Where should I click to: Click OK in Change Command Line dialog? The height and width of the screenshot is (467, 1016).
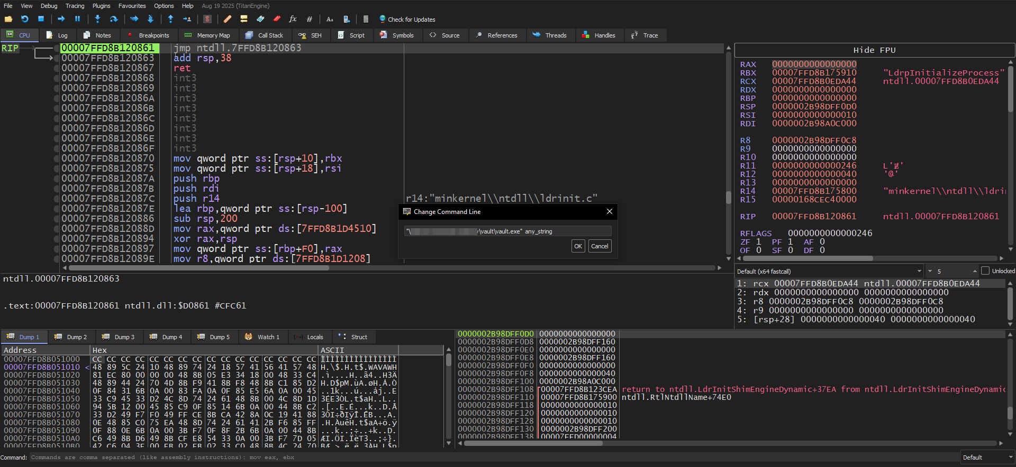(578, 246)
